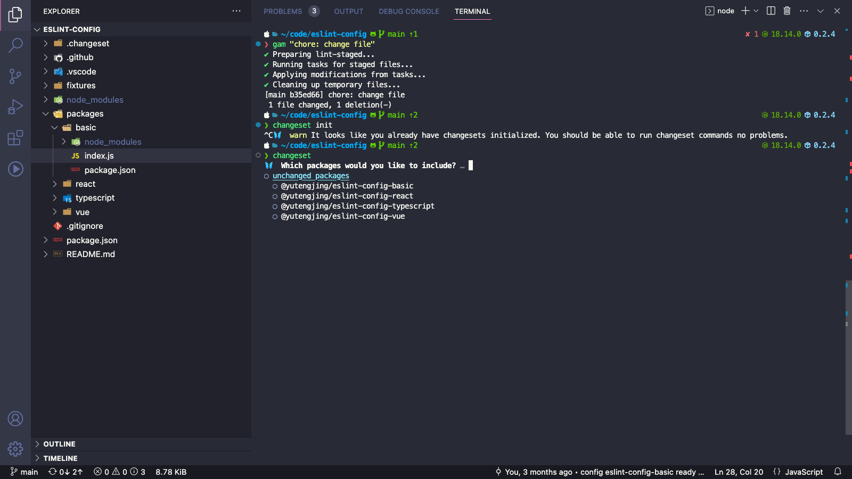Expand the OUTLINE section
The width and height of the screenshot is (852, 479).
[x=59, y=444]
